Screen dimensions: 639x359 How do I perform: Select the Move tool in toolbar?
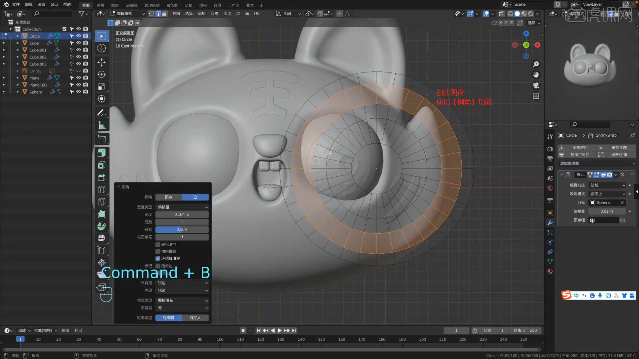coord(102,62)
